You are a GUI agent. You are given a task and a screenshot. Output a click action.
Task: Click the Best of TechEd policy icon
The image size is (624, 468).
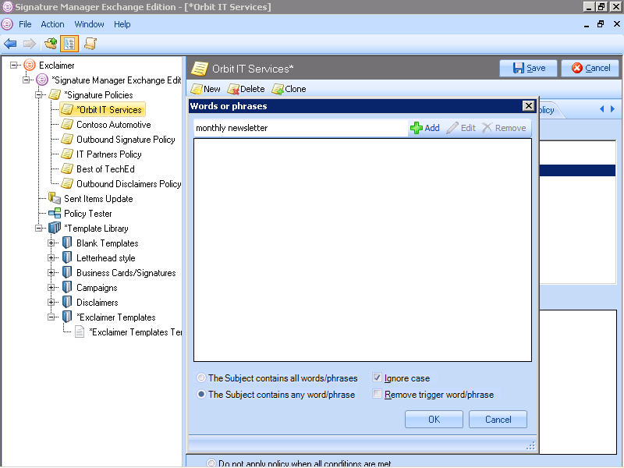point(67,168)
